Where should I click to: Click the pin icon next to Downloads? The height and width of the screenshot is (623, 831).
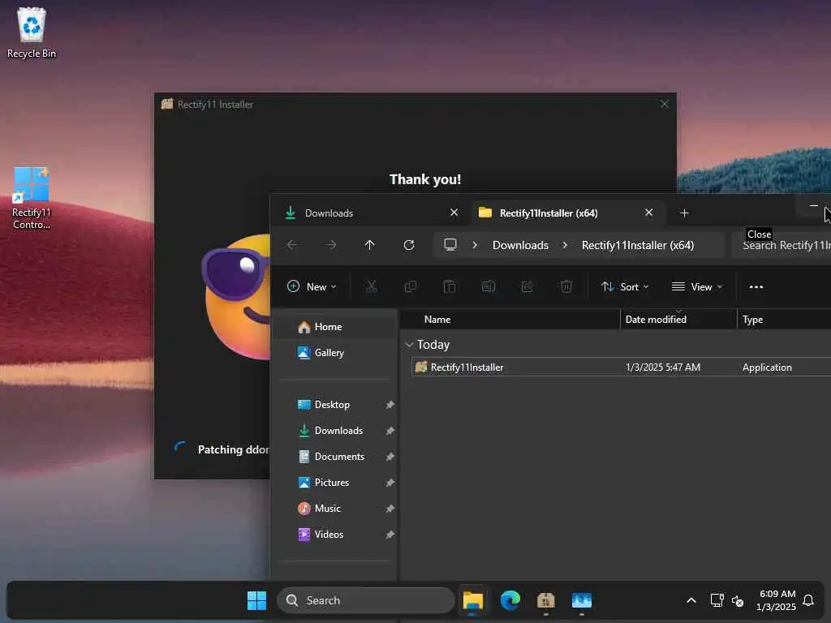[390, 431]
